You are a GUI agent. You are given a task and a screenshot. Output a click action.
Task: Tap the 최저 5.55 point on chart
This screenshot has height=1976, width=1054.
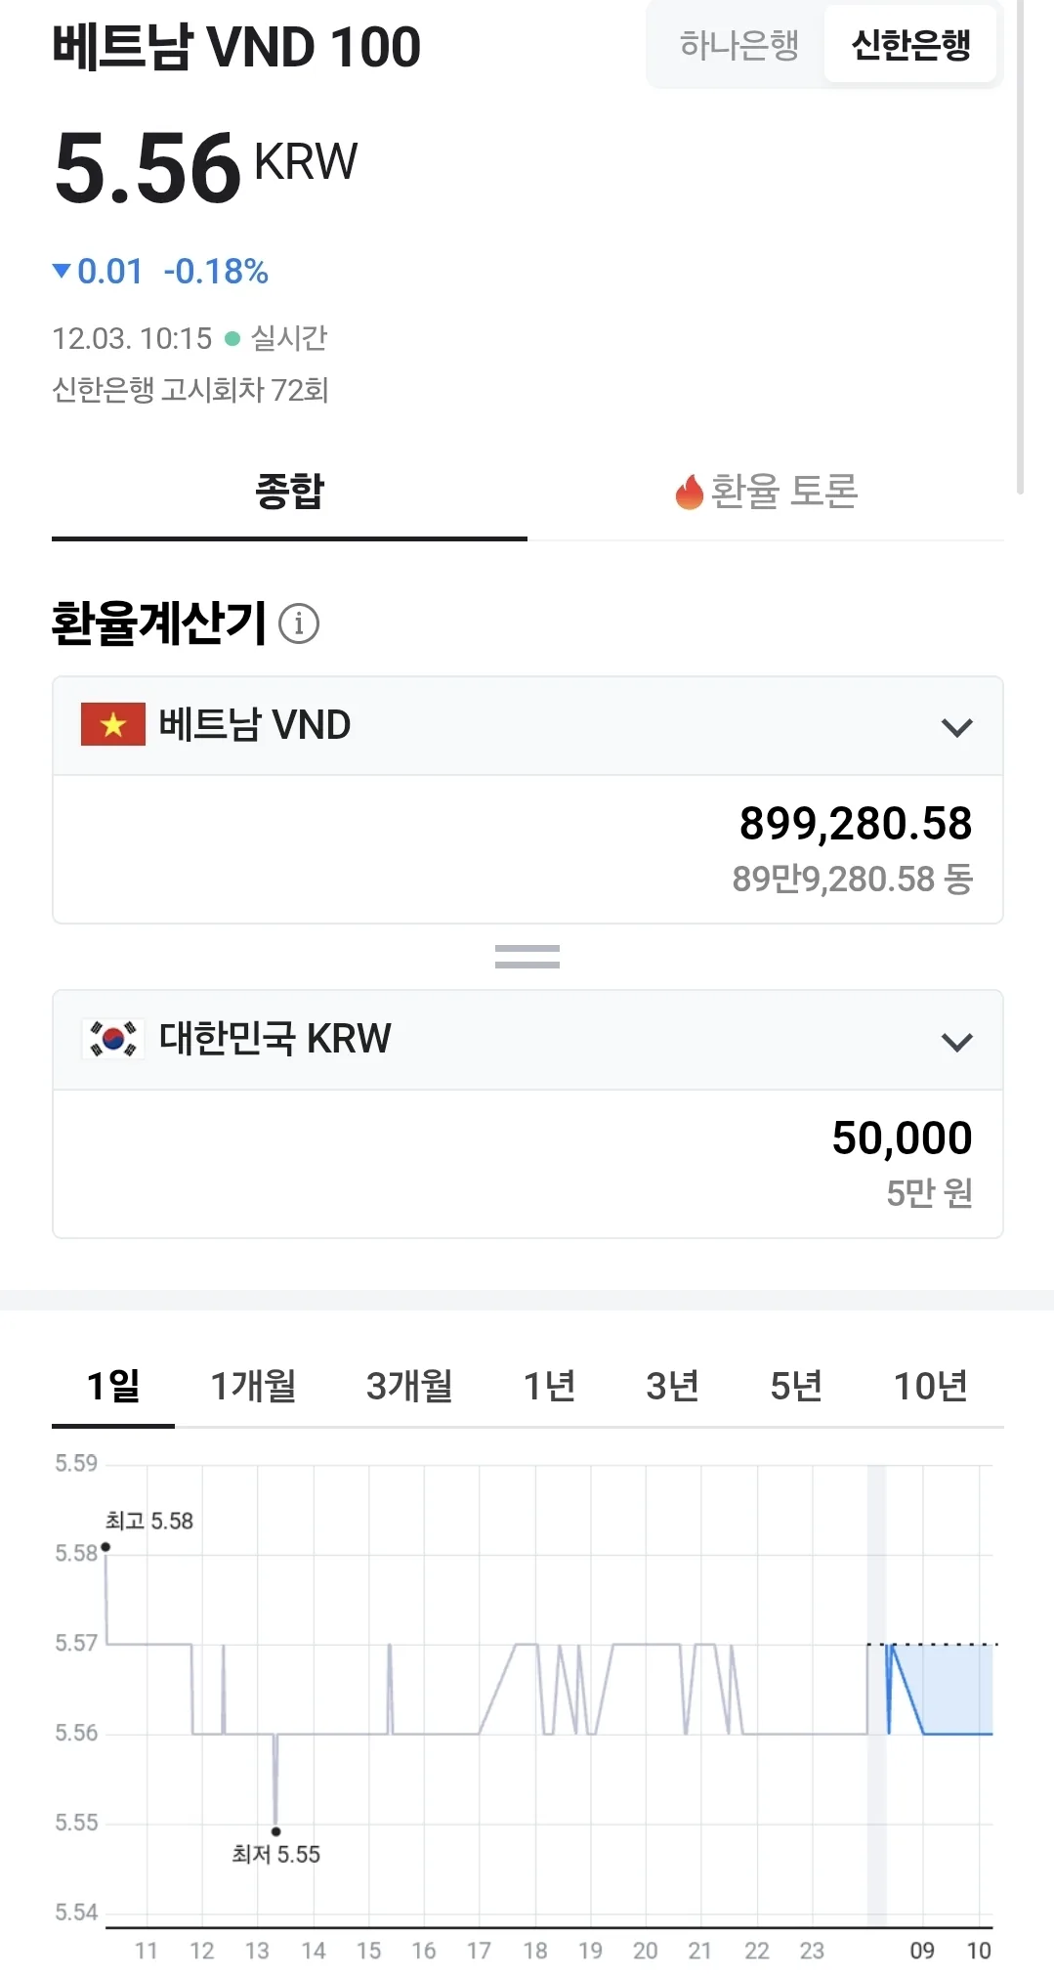[x=275, y=1831]
